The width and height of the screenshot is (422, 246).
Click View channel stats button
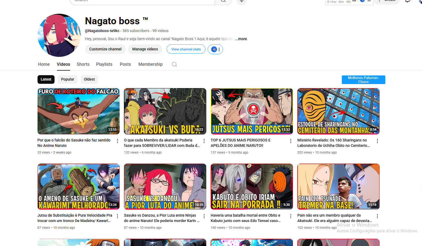coord(186,49)
